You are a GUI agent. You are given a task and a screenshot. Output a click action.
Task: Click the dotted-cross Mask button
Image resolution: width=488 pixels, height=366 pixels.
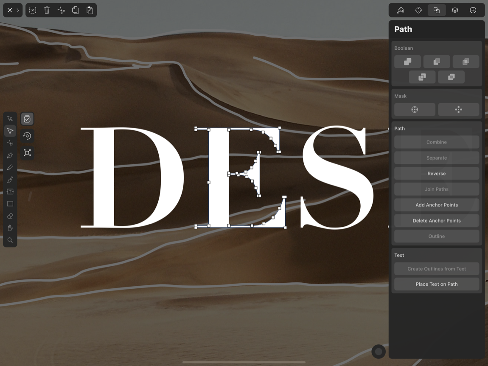458,109
